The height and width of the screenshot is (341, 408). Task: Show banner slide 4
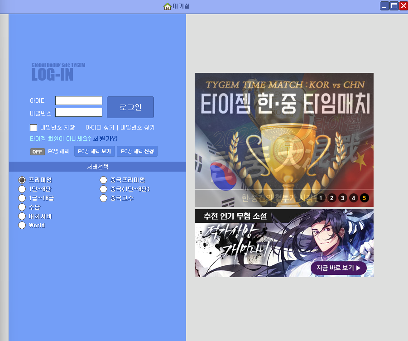coord(354,198)
